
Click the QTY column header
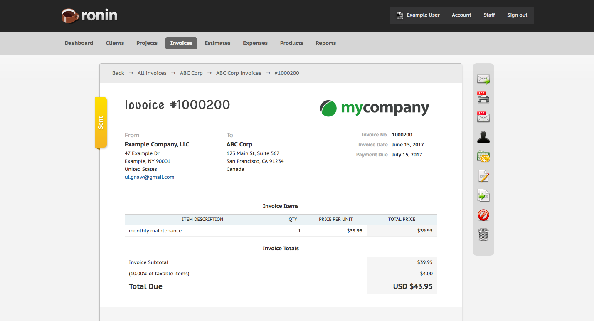pyautogui.click(x=293, y=220)
